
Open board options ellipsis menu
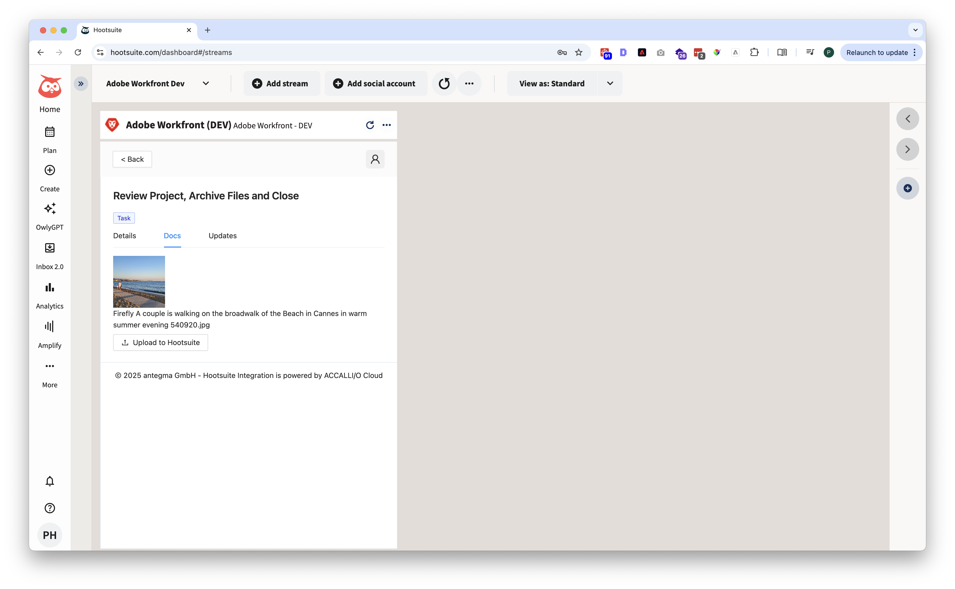pos(469,84)
